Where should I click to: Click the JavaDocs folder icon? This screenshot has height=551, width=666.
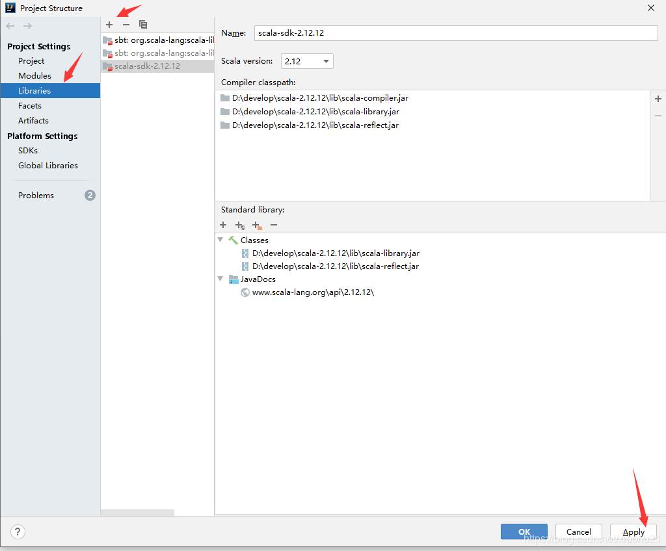[233, 279]
